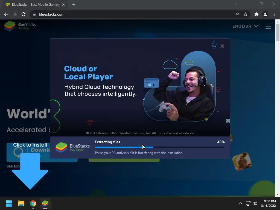280x210 pixels.
Task: Close the BlueStacks installer dialog
Action: tap(222, 46)
